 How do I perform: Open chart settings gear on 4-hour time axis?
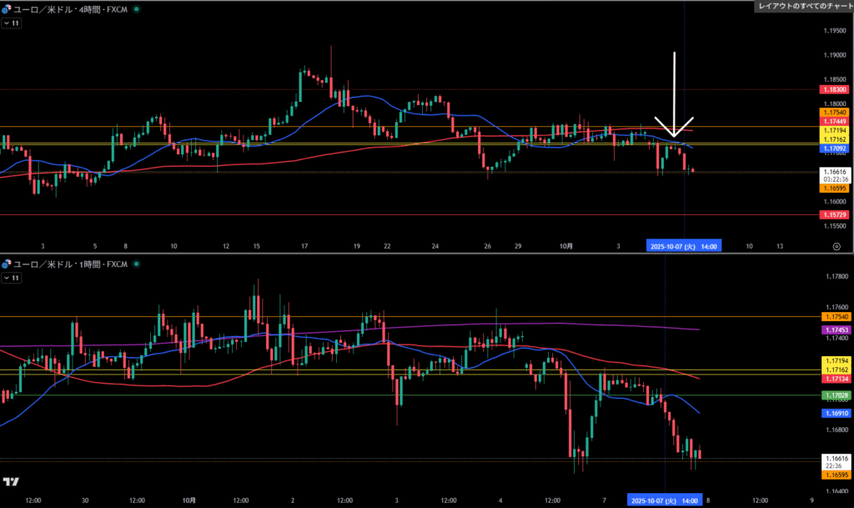836,246
